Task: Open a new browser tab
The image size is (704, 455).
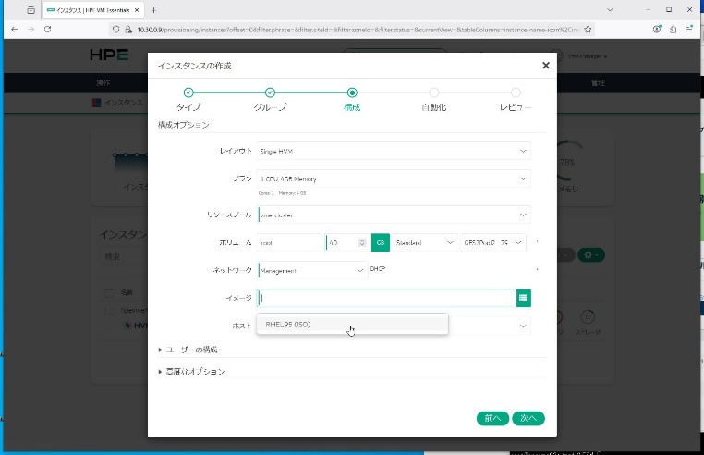Action: (153, 9)
